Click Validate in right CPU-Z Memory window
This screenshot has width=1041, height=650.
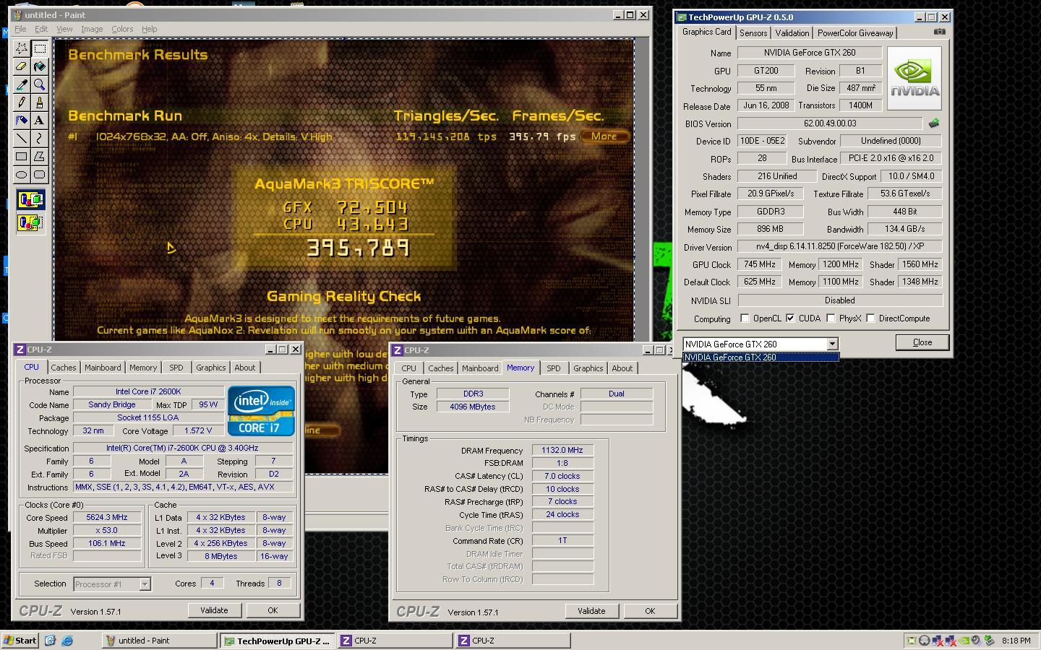click(591, 611)
